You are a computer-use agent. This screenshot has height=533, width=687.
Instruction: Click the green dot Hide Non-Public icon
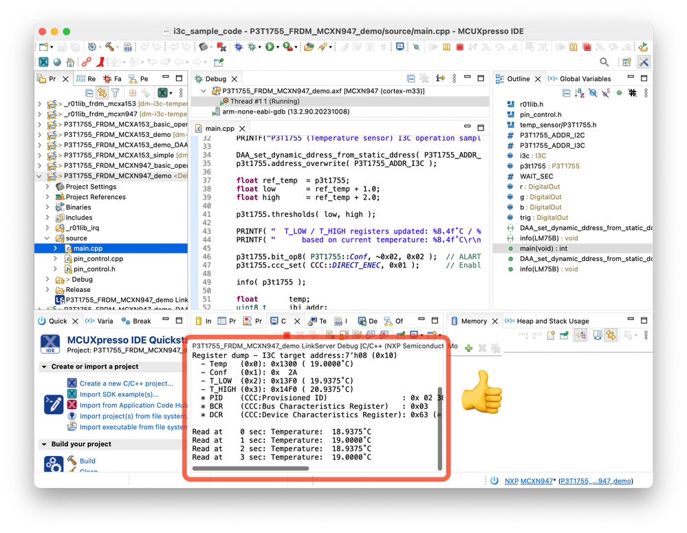coord(619,92)
